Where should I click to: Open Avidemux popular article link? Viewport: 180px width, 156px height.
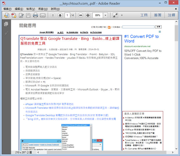(x=143, y=119)
